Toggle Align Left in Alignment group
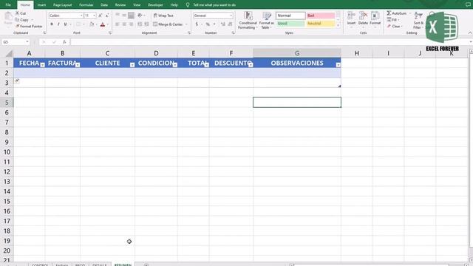 pyautogui.click(x=118, y=24)
